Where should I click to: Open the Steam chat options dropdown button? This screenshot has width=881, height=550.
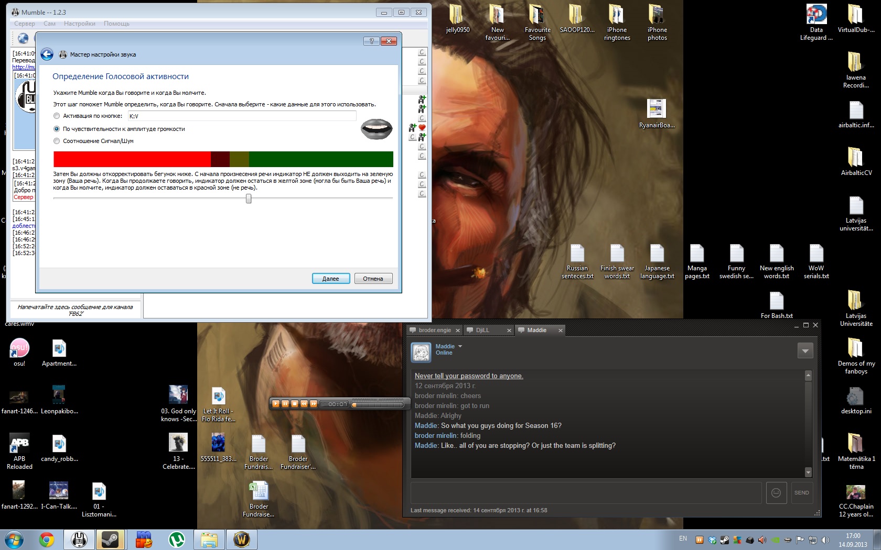point(805,350)
